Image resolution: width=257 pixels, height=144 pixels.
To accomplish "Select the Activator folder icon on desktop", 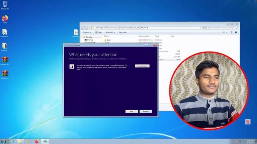I will (x=5, y=33).
